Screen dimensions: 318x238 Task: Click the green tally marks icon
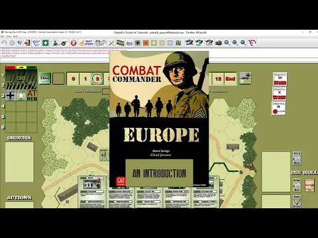click(x=178, y=43)
